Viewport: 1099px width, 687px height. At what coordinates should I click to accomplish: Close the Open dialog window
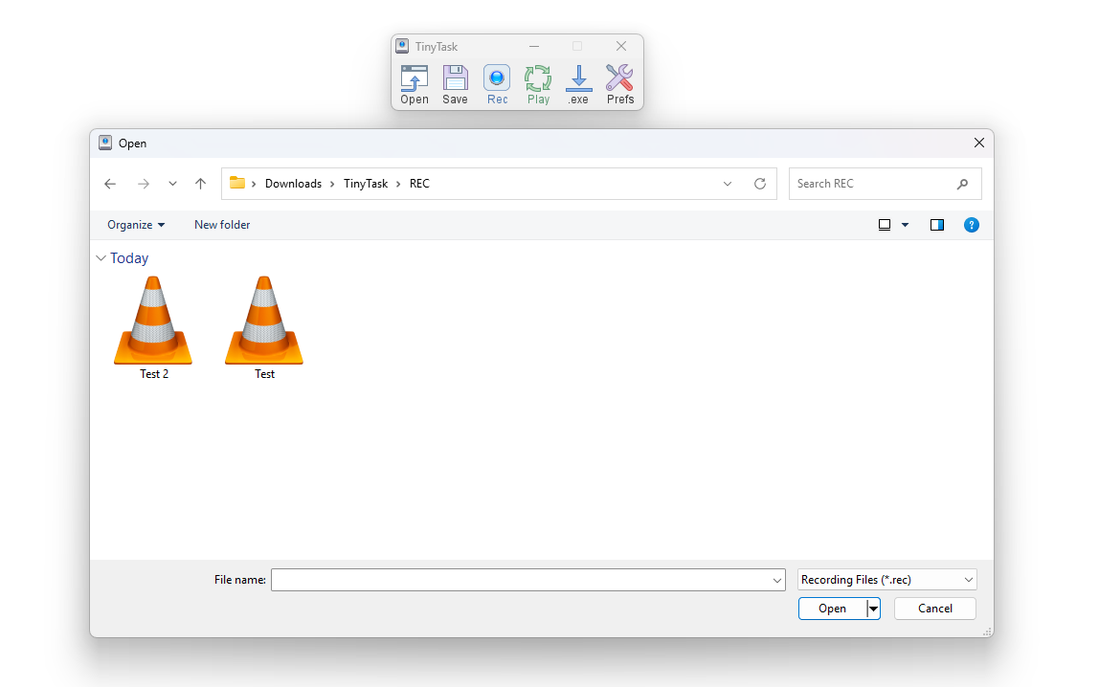point(979,143)
